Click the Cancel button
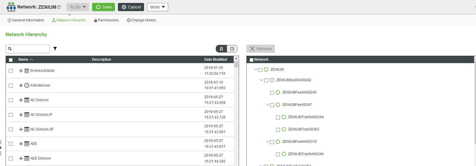The width and height of the screenshot is (476, 166). [131, 7]
